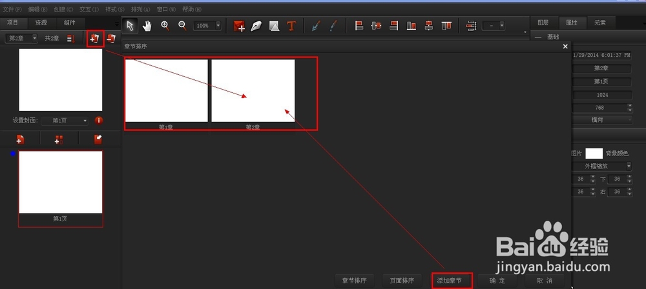Switch to the 属性 tab
646x289 pixels.
572,23
